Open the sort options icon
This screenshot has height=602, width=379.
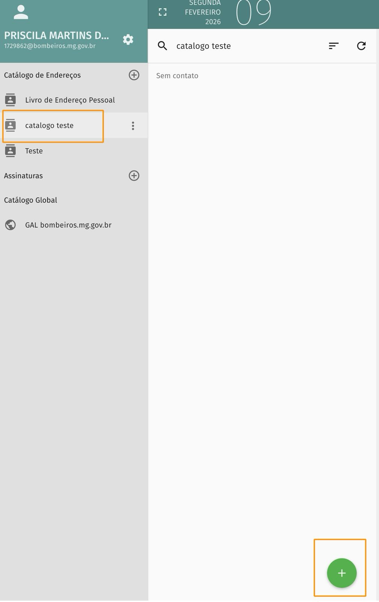(x=334, y=46)
